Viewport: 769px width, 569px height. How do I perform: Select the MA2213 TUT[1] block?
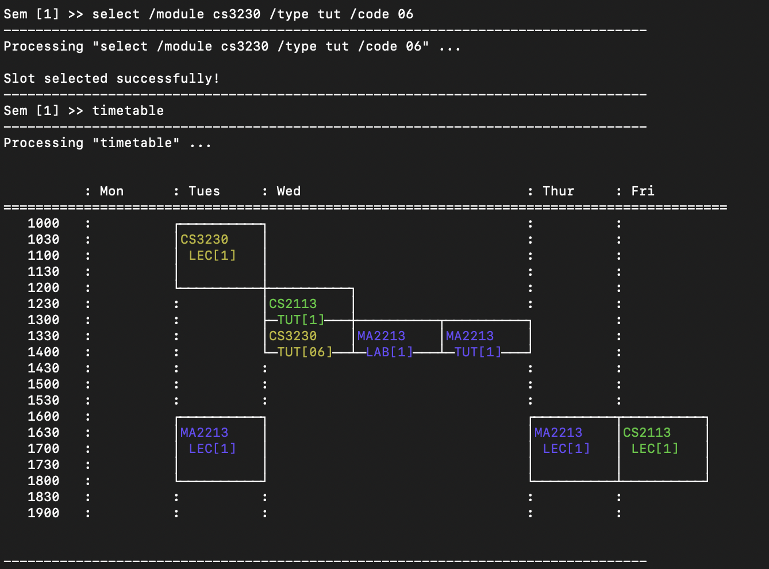(486, 336)
